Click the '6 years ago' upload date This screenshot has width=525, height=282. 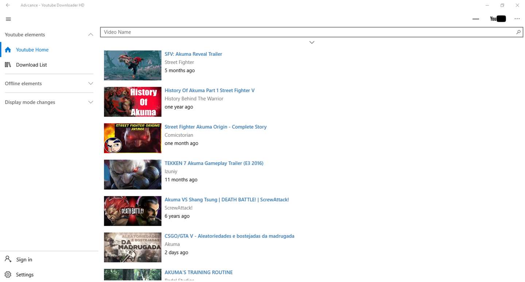click(177, 216)
